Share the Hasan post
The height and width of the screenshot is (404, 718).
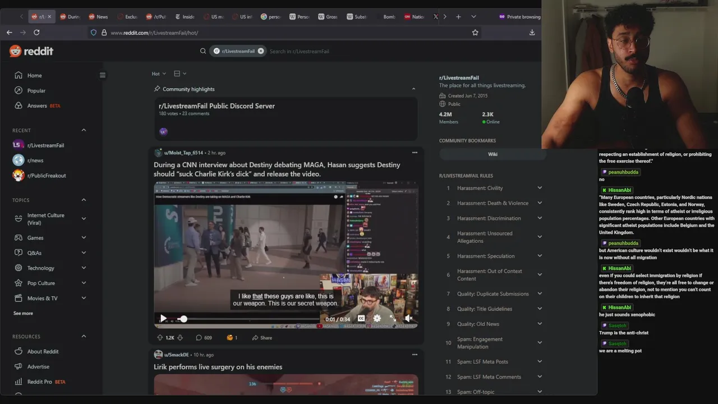(262, 338)
